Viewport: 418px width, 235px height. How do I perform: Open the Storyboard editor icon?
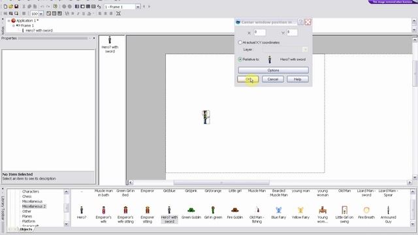pos(77,7)
